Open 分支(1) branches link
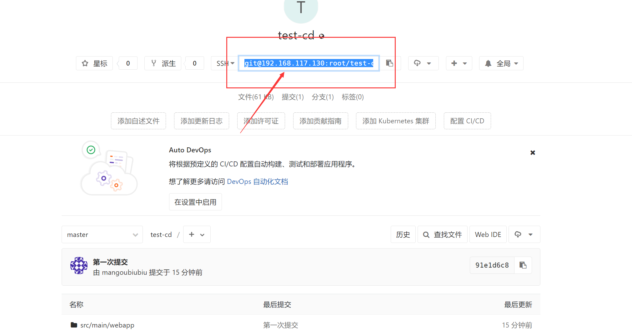 click(323, 97)
